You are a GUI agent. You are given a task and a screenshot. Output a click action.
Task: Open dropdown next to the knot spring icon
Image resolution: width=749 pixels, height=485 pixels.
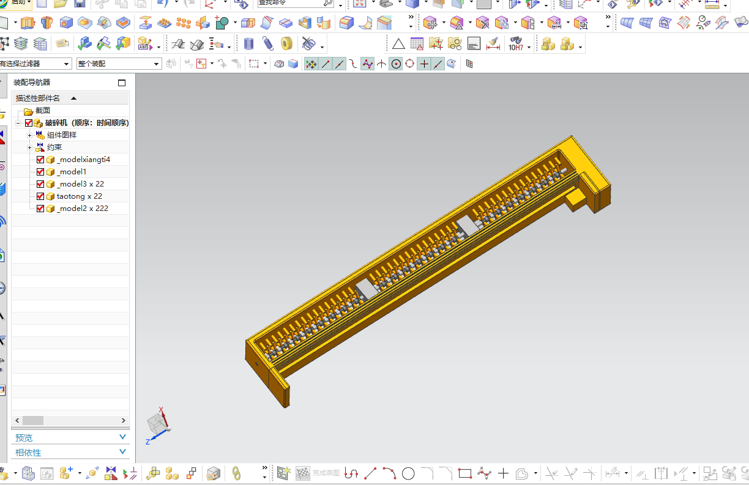322,46
